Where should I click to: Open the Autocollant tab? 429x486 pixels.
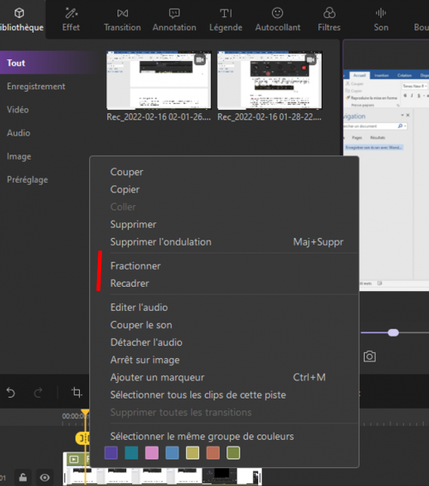click(277, 20)
